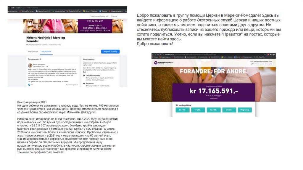Bookmark page with the star icon

(x=265, y=54)
